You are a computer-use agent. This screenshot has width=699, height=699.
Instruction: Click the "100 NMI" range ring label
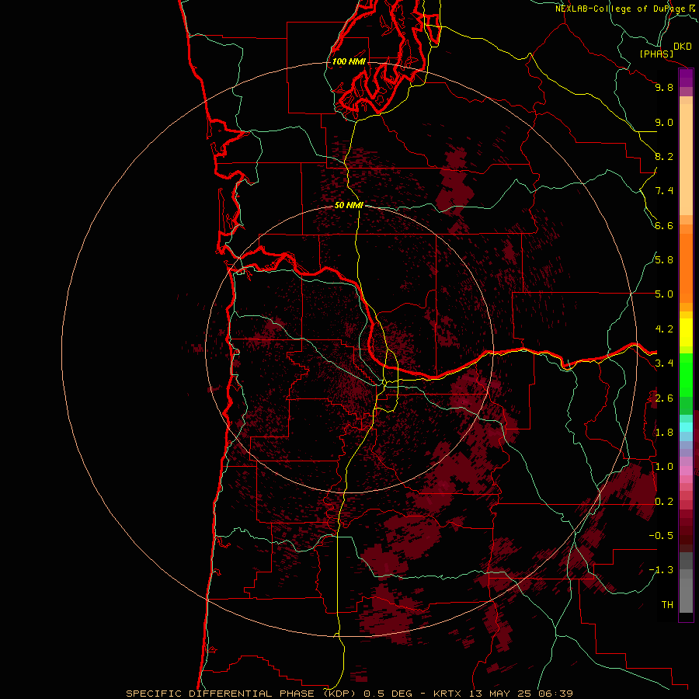point(349,61)
